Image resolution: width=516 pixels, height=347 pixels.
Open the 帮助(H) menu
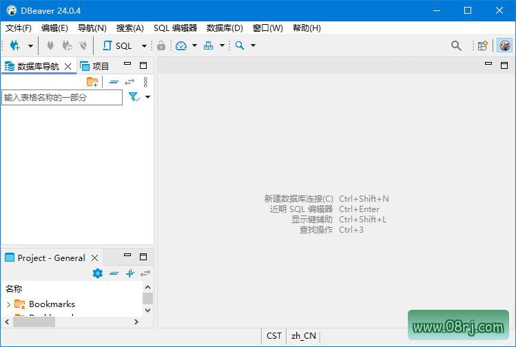[x=307, y=28]
